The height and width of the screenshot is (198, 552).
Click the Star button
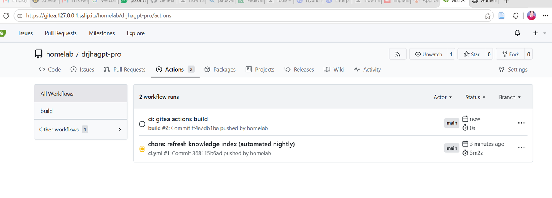(471, 54)
